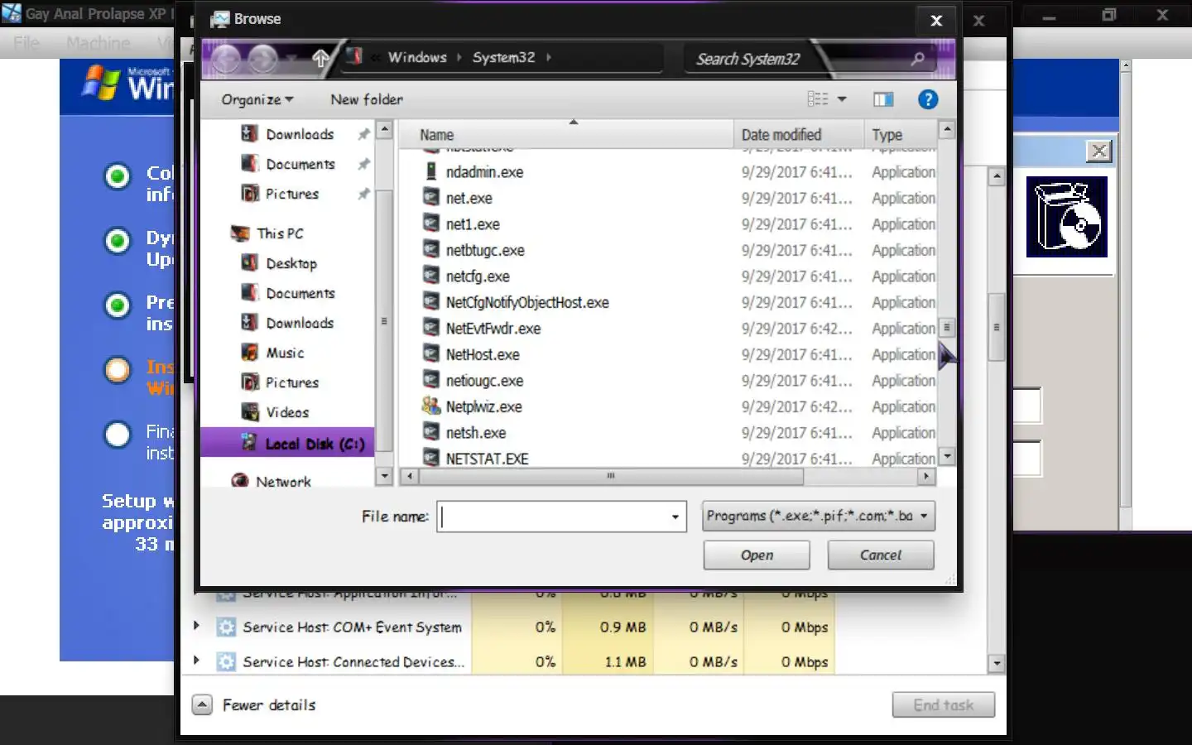1192x745 pixels.
Task: Open recent locations dropdown beside nav arrows
Action: click(x=291, y=59)
